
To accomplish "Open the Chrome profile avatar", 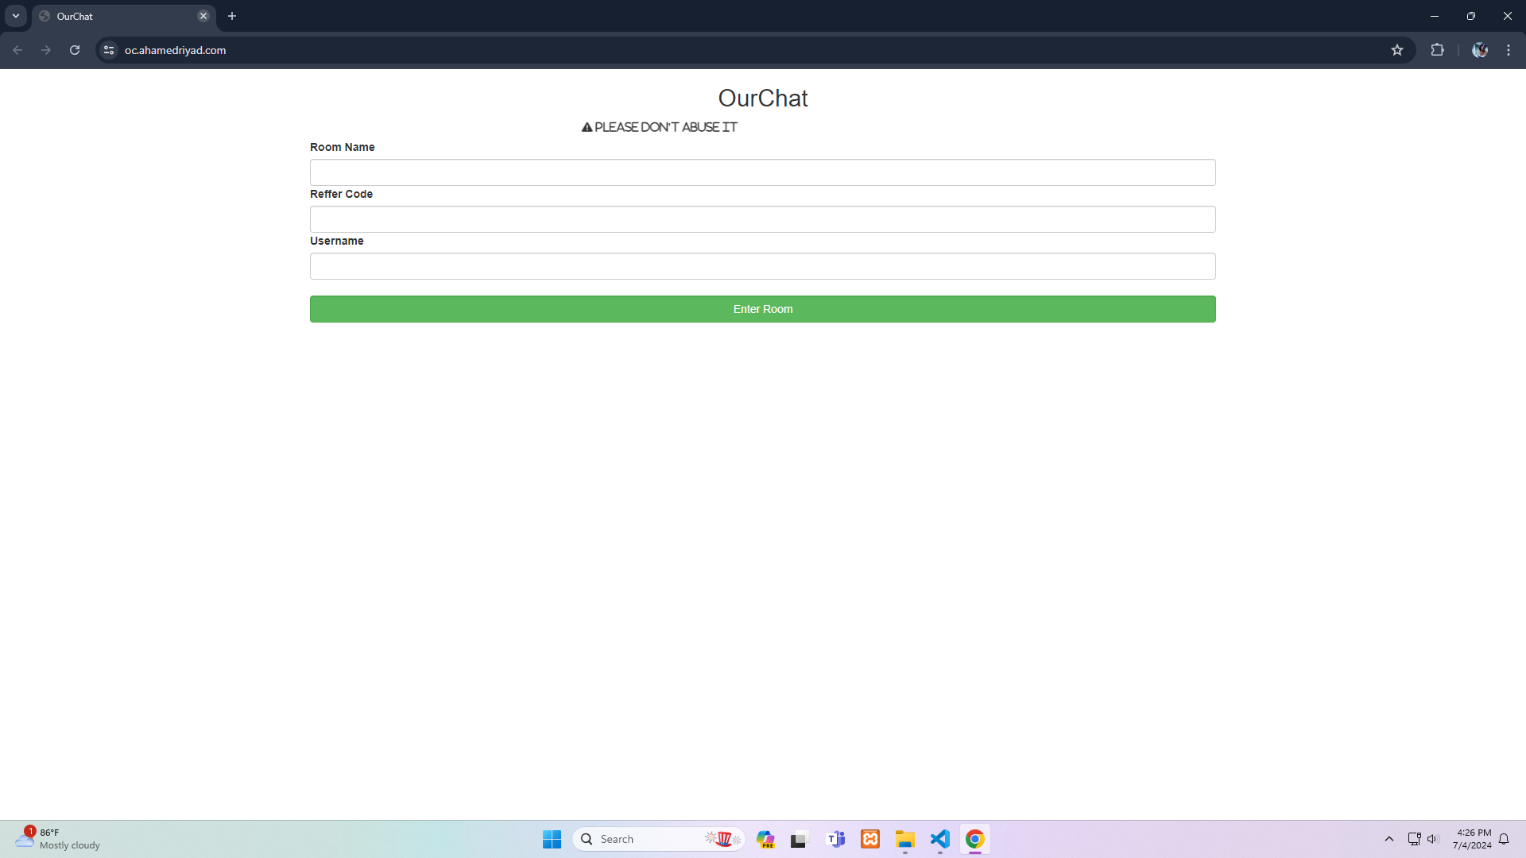I will point(1479,50).
